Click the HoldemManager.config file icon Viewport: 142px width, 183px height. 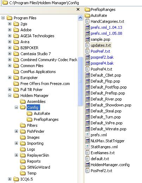87,165
